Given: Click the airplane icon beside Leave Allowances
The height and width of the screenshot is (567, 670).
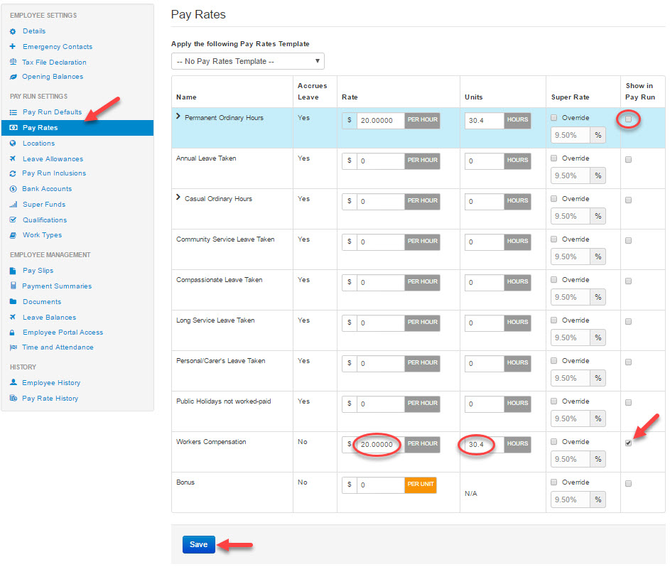Looking at the screenshot, I should point(13,159).
